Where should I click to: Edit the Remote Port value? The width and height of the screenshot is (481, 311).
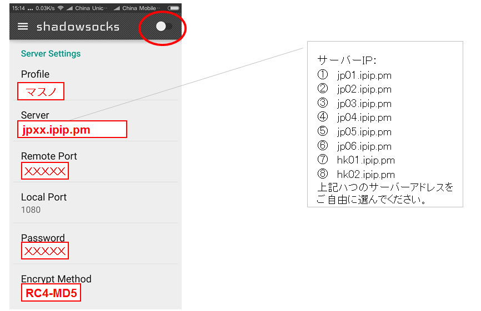pyautogui.click(x=45, y=171)
